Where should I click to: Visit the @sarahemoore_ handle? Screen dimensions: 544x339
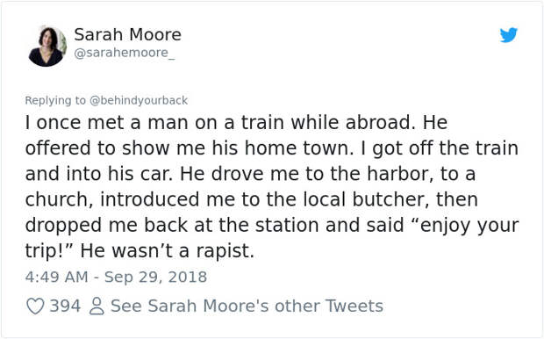coord(125,53)
